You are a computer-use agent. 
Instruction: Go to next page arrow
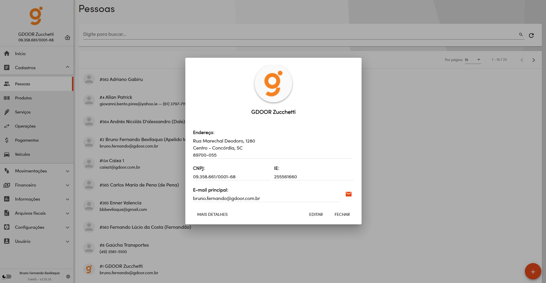point(534,60)
